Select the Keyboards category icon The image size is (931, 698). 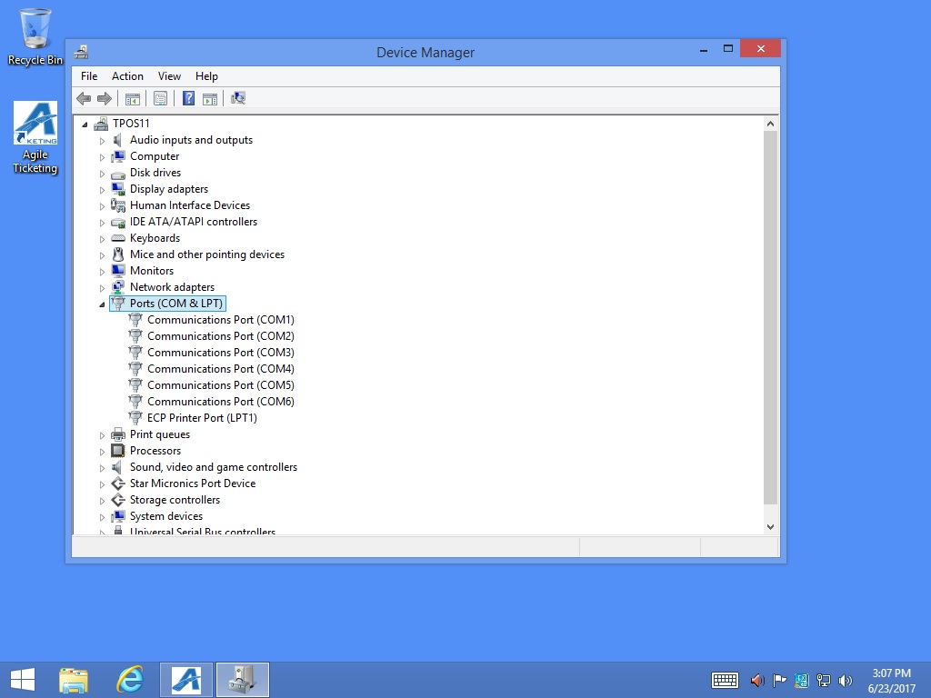(x=118, y=238)
